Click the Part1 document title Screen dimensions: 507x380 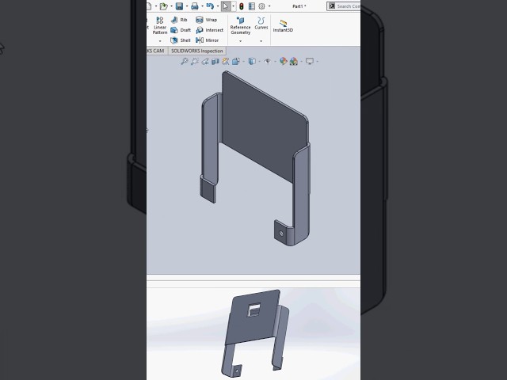click(x=299, y=6)
